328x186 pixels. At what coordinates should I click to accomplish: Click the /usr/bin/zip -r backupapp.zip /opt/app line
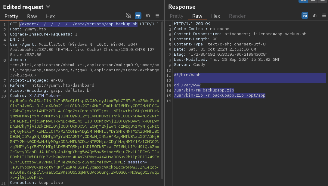pyautogui.click(x=220, y=95)
